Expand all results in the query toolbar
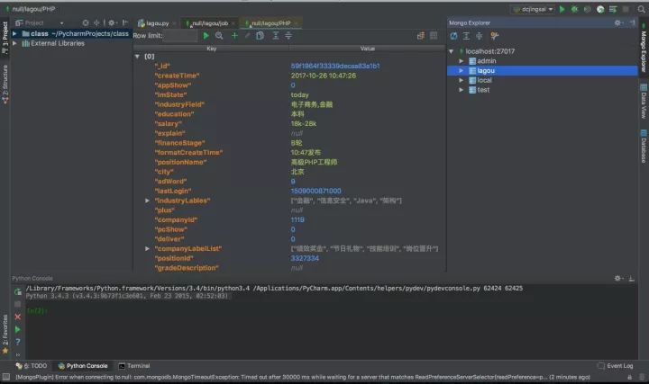649x384 pixels. pyautogui.click(x=275, y=36)
